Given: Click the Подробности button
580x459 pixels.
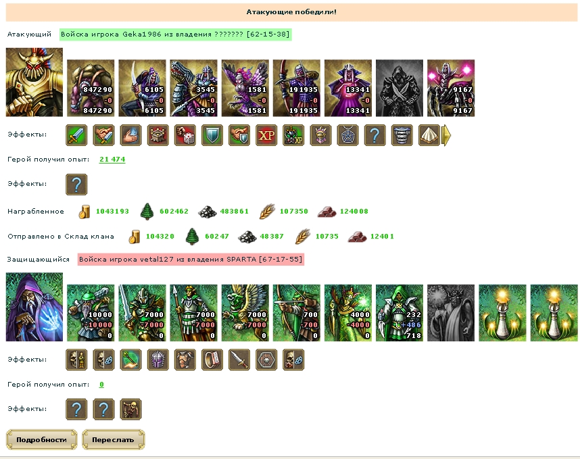Looking at the screenshot, I should pyautogui.click(x=41, y=440).
